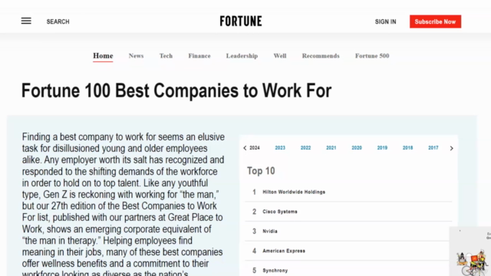
Task: Open the Leadership section
Action: pos(242,56)
